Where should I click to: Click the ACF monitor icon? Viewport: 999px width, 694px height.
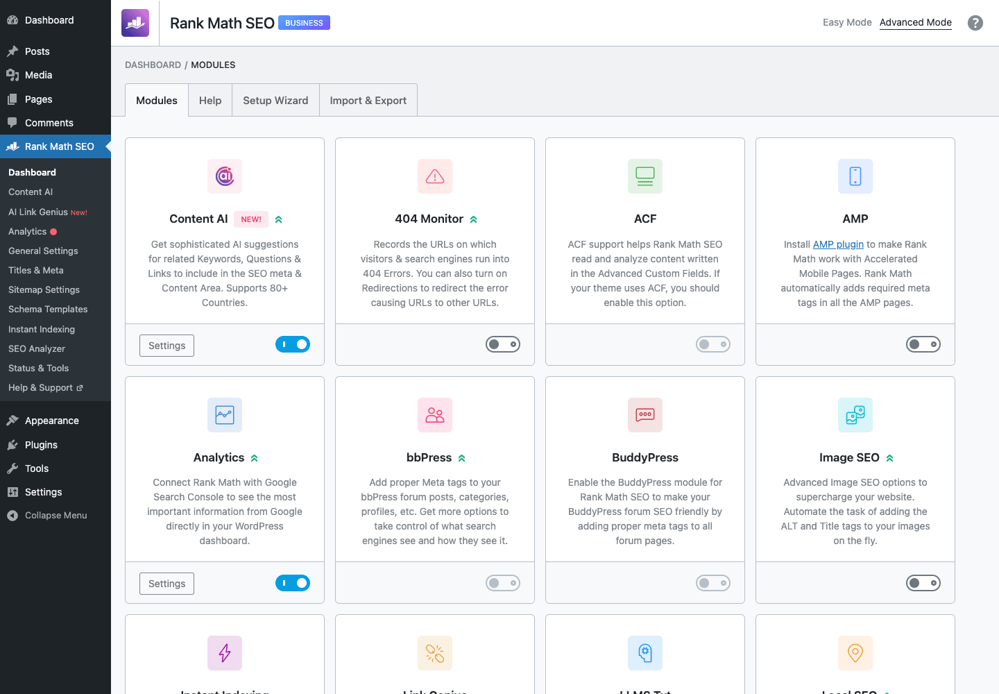coord(645,176)
